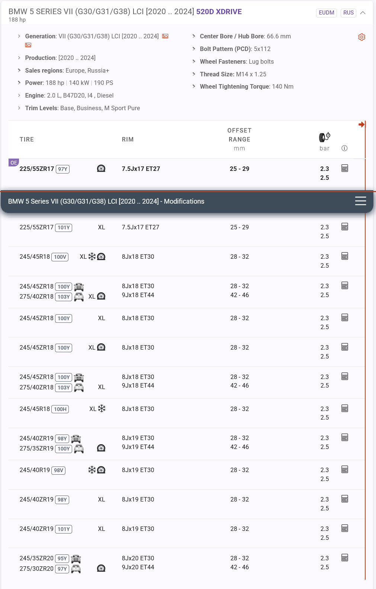Open calculator for 225/55ZR17 101Y row

coord(345,227)
